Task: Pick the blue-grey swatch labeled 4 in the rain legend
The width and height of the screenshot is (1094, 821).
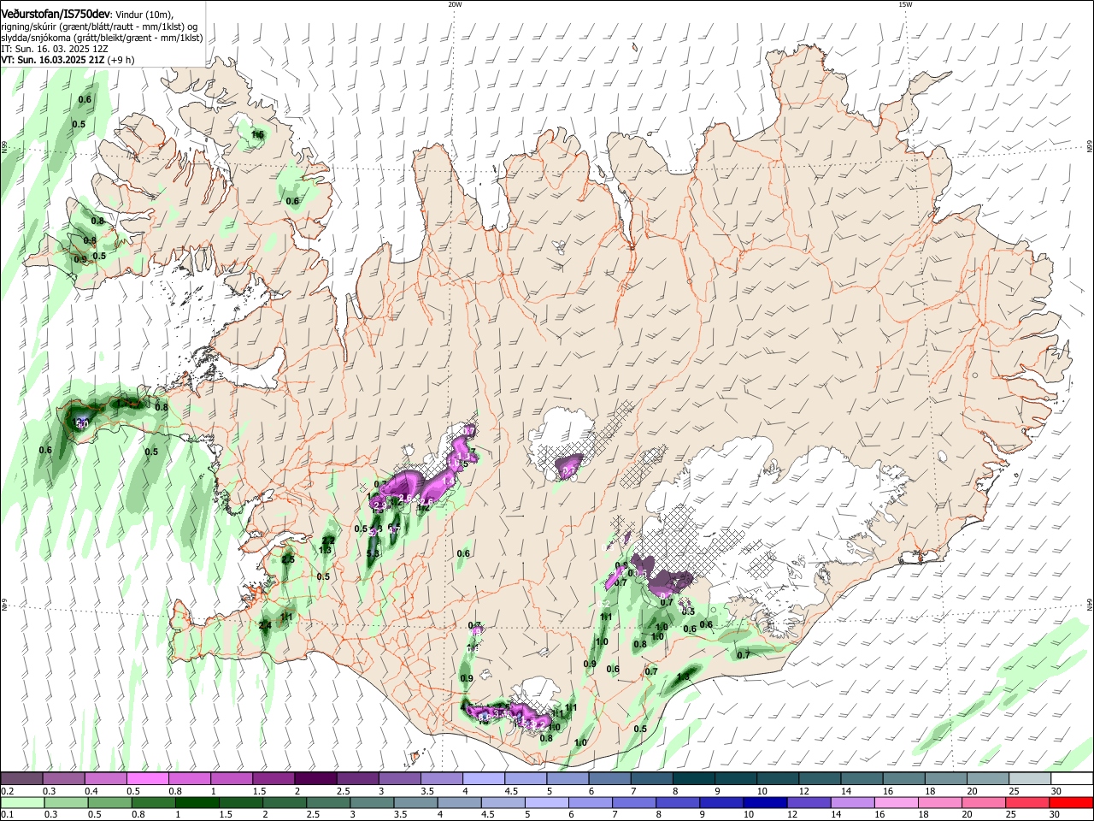Action: [458, 802]
